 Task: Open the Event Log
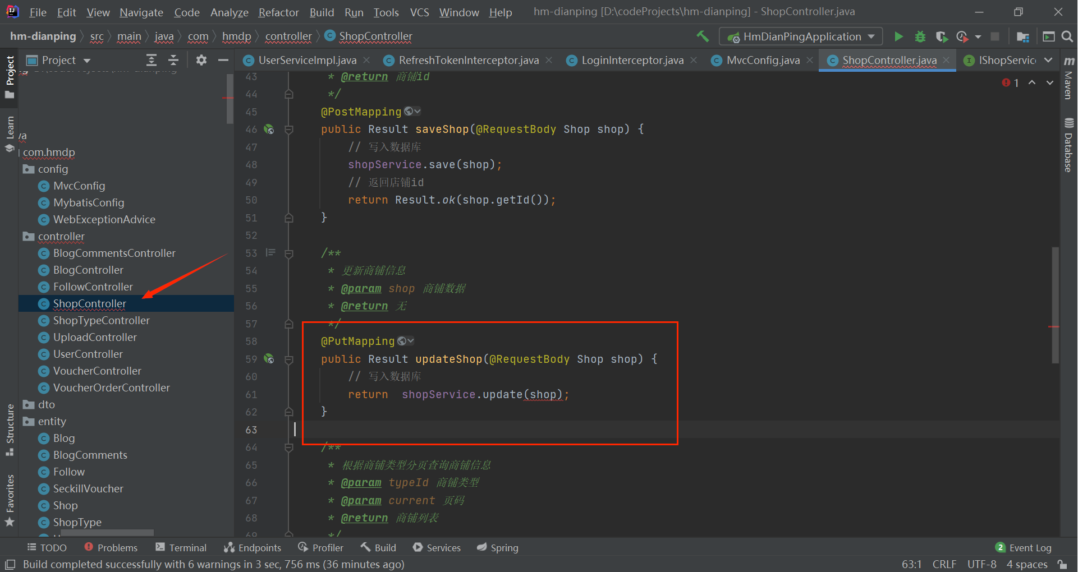point(1024,548)
